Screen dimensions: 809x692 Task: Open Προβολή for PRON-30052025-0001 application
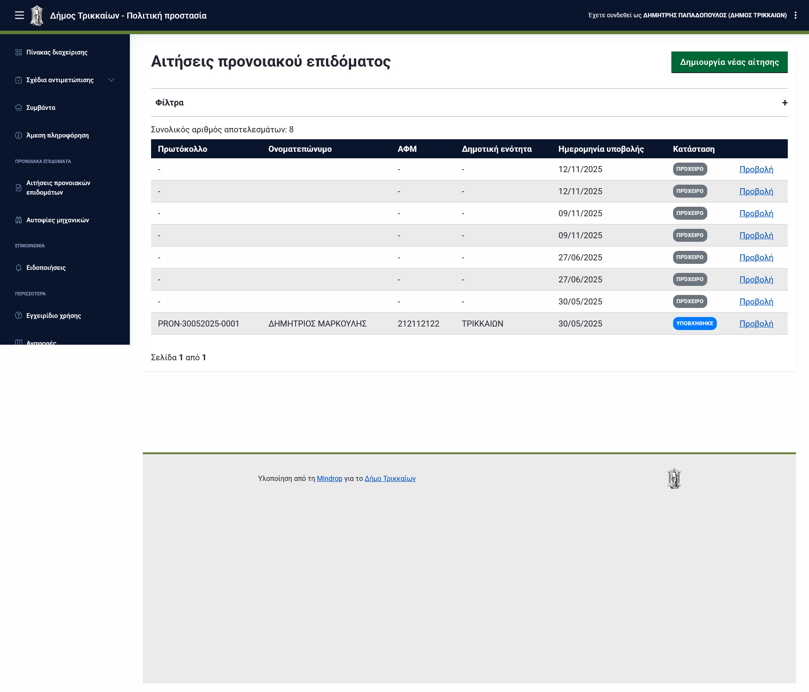click(x=756, y=324)
